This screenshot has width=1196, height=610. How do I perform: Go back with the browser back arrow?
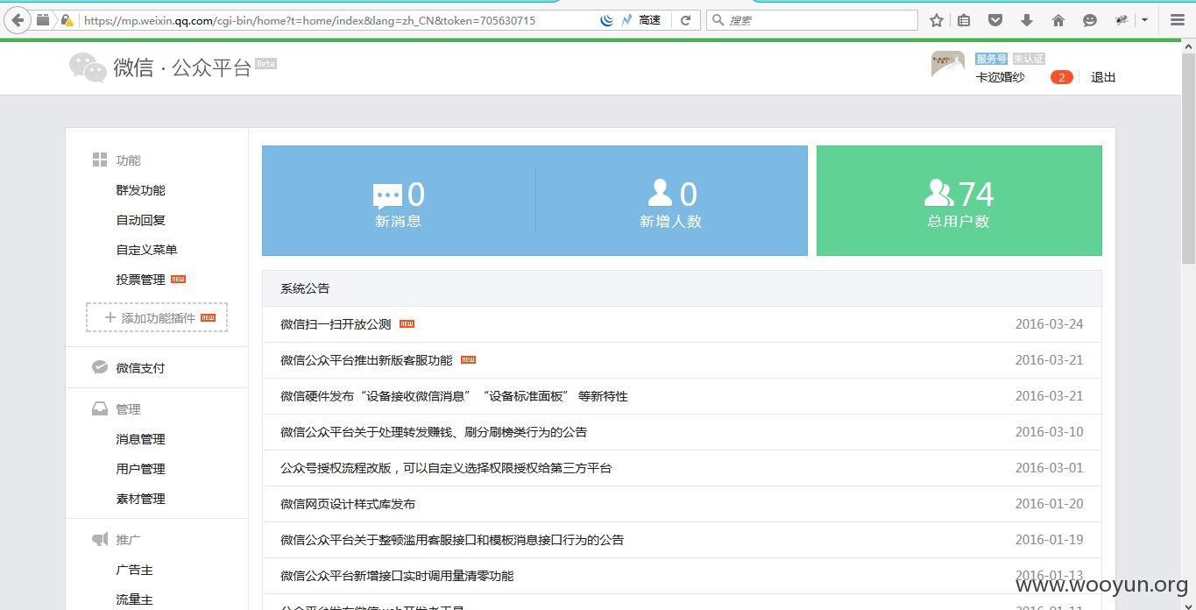(18, 19)
